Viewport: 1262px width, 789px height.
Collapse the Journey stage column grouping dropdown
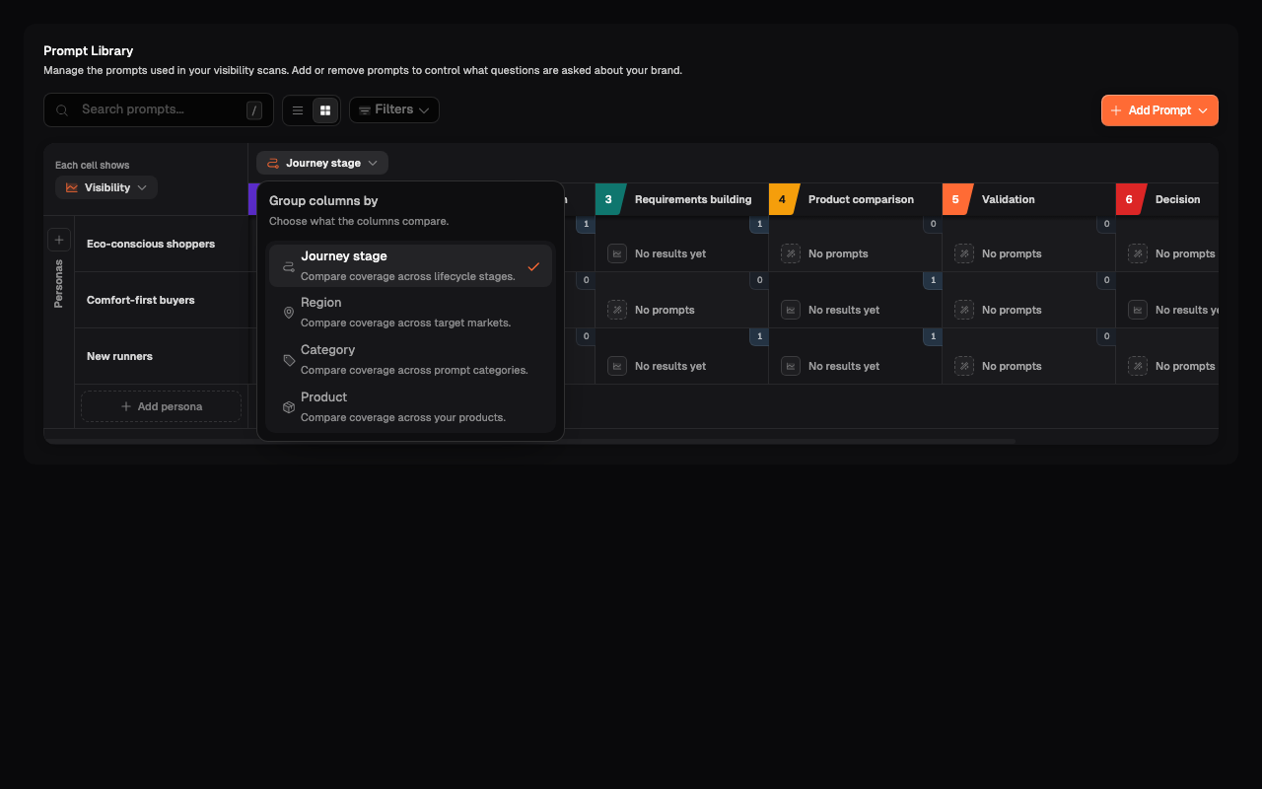[322, 163]
